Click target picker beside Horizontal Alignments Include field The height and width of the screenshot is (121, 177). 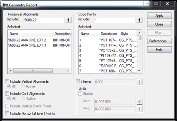pos(69,20)
